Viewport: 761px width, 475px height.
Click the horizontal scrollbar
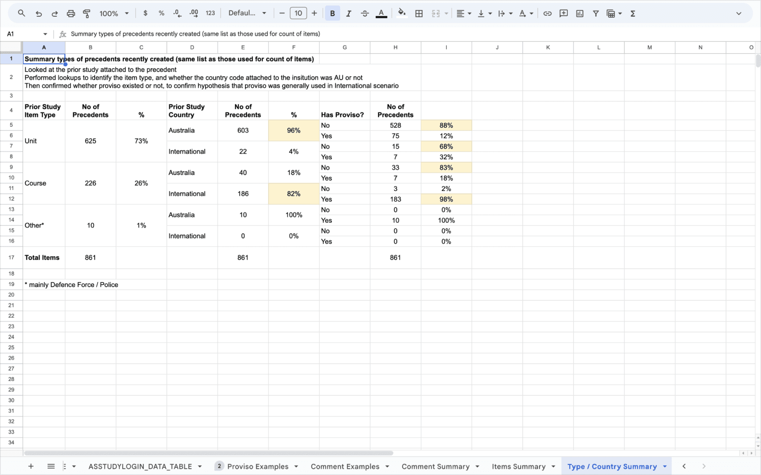point(209,453)
